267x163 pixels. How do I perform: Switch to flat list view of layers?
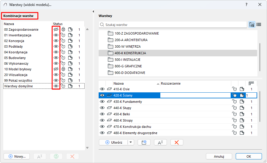[x=259, y=25]
